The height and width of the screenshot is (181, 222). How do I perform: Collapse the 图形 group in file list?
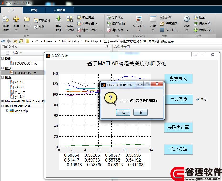coord(2,58)
